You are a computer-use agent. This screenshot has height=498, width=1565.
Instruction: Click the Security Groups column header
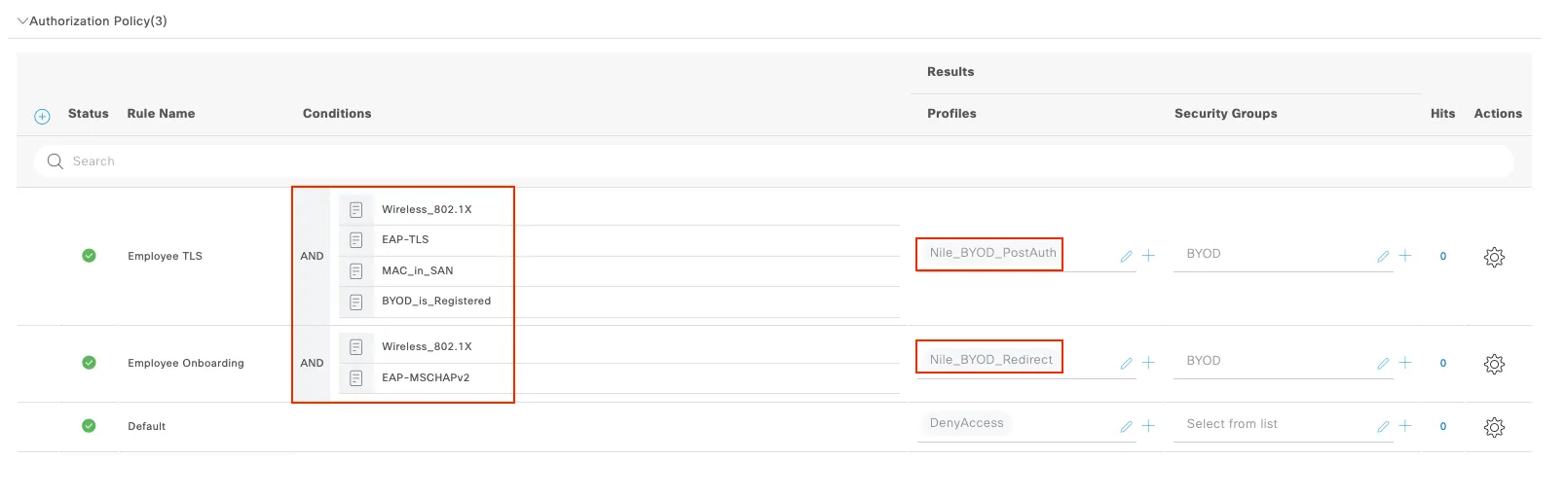[1226, 114]
